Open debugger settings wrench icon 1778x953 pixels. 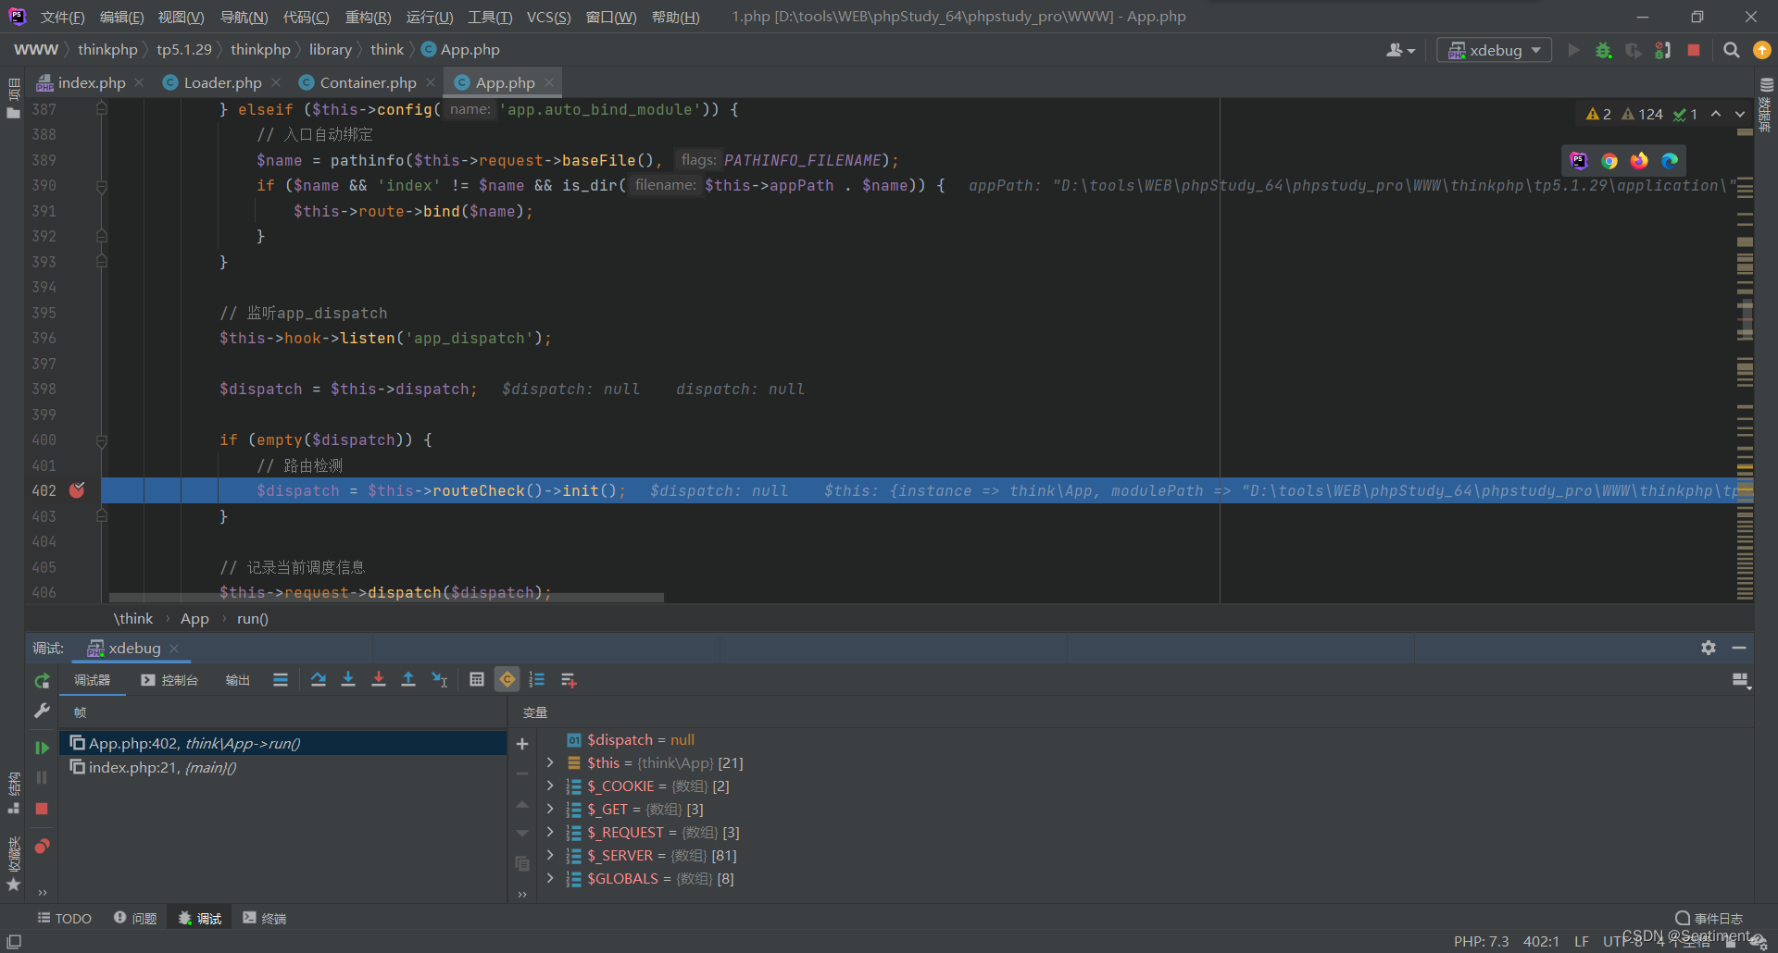42,711
